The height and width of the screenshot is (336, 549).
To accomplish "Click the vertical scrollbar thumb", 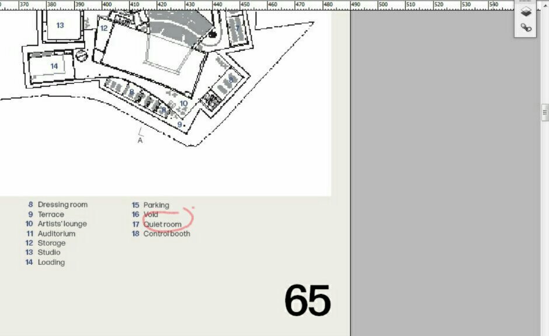I will click(545, 112).
